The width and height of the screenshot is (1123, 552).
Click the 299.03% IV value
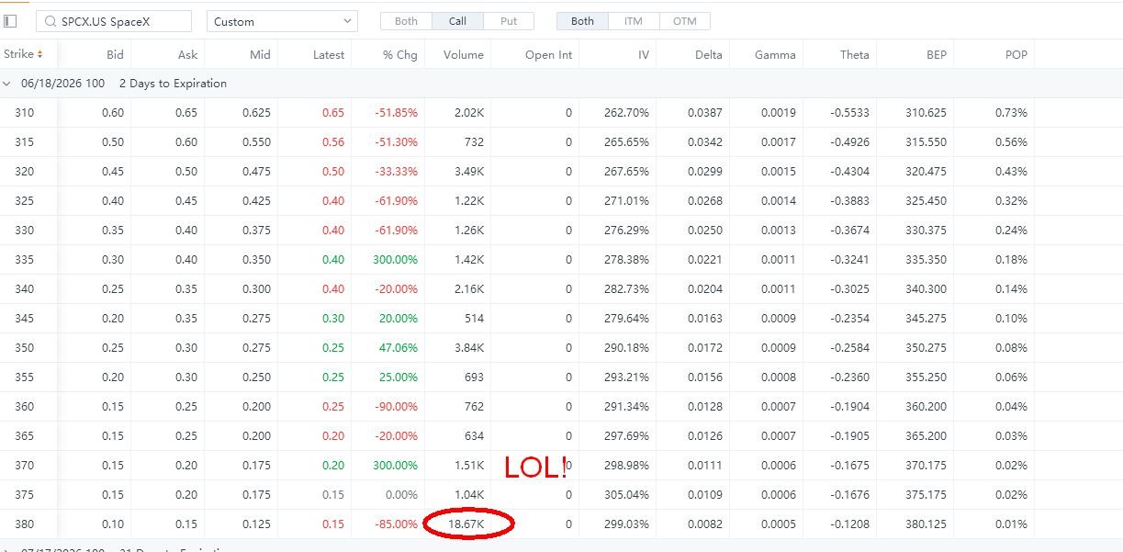pos(626,524)
